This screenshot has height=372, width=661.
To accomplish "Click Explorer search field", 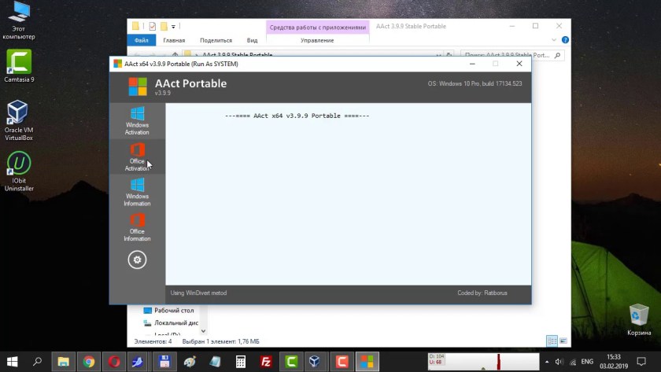I will coord(511,55).
